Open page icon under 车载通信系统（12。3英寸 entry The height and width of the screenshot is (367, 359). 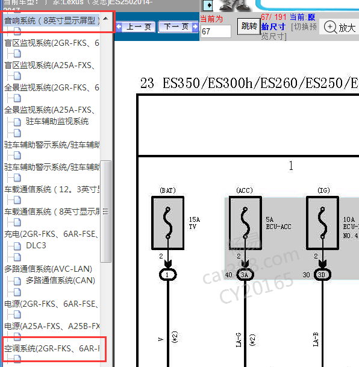17,200
